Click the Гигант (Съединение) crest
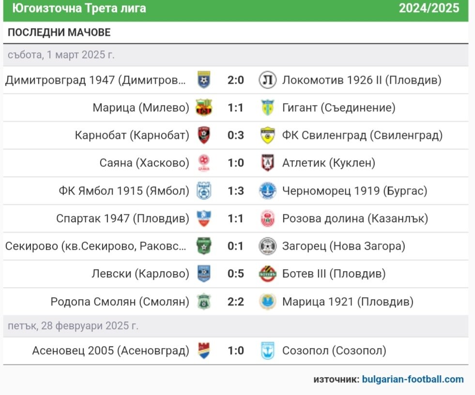This screenshot has height=395, width=475. click(x=267, y=107)
